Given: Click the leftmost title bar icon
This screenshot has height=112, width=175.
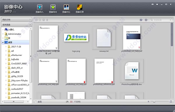Looking at the screenshot, I should pos(153,4).
